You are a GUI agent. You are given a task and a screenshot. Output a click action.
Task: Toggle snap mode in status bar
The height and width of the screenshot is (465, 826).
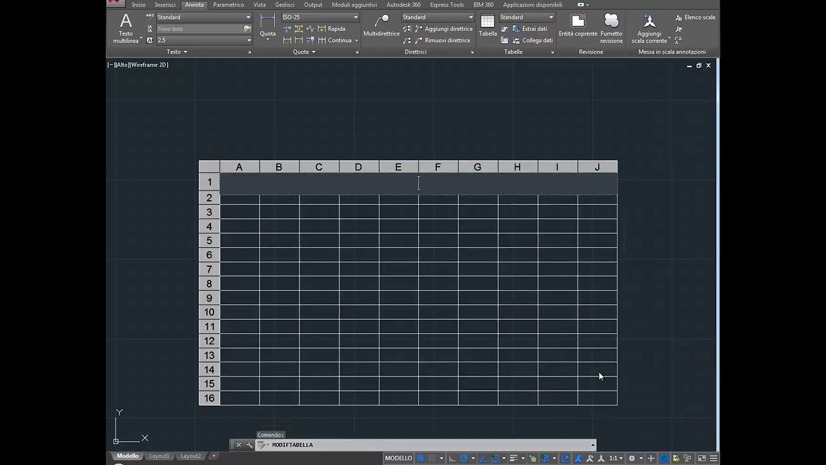click(432, 459)
